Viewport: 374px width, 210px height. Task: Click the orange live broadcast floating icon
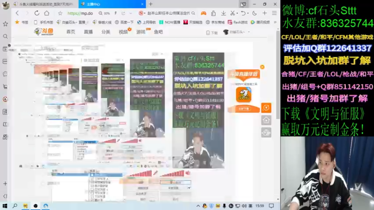pyautogui.click(x=266, y=108)
